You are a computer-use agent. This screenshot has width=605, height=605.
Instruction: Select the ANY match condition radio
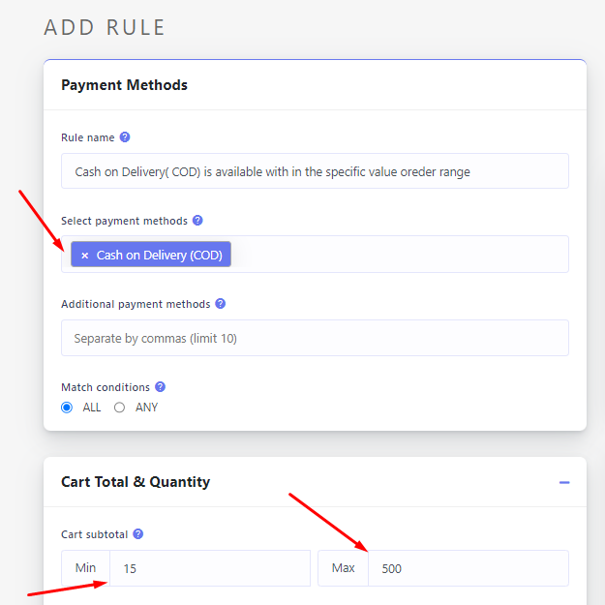pyautogui.click(x=120, y=408)
